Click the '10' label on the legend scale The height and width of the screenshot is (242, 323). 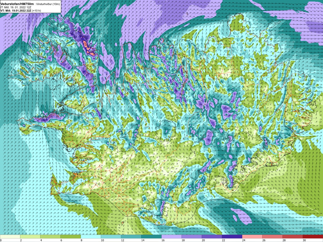[x=102, y=240]
